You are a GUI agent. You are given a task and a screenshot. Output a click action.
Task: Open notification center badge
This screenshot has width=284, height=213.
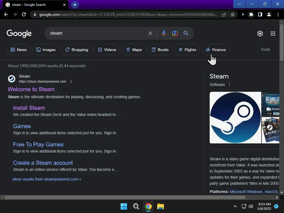276,206
